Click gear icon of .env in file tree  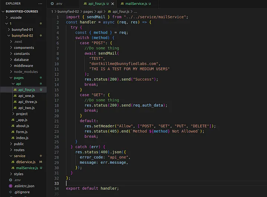tap(10, 180)
